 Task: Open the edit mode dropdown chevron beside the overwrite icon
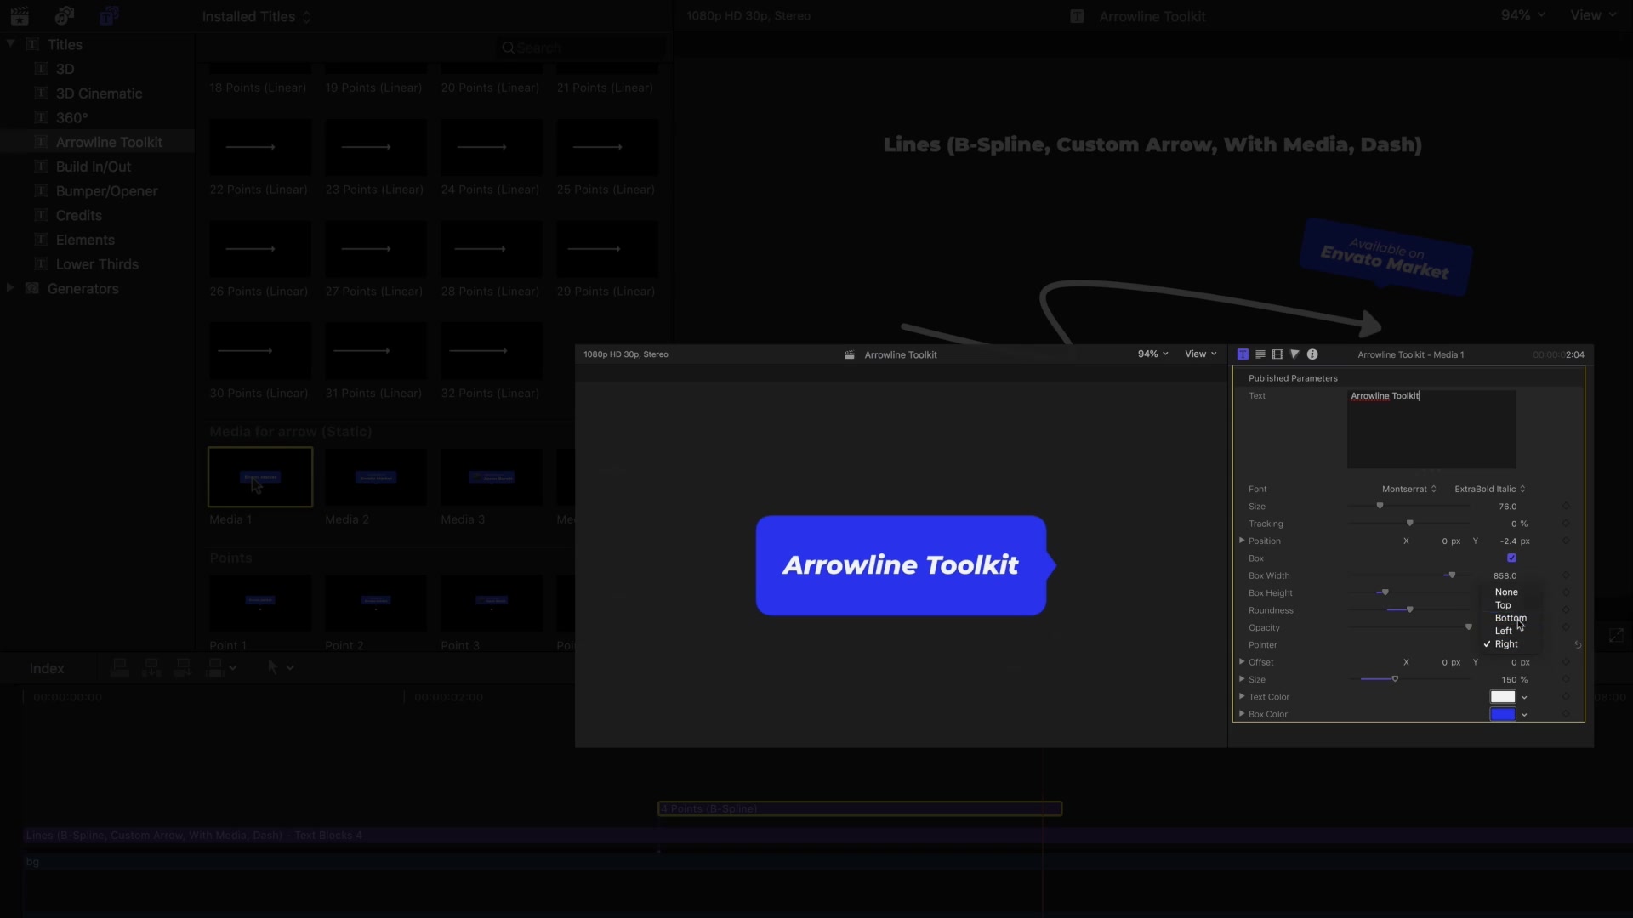click(233, 668)
